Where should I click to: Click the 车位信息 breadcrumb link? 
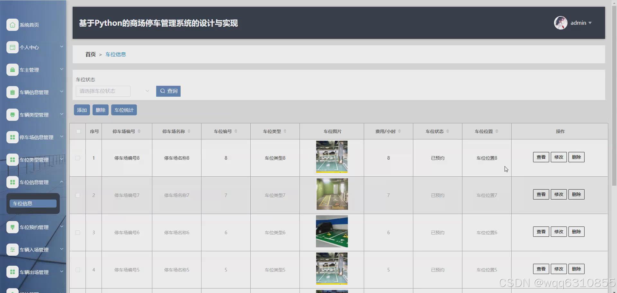(x=116, y=54)
